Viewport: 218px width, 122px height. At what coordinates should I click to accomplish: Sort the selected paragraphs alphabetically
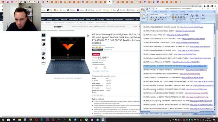181,20
